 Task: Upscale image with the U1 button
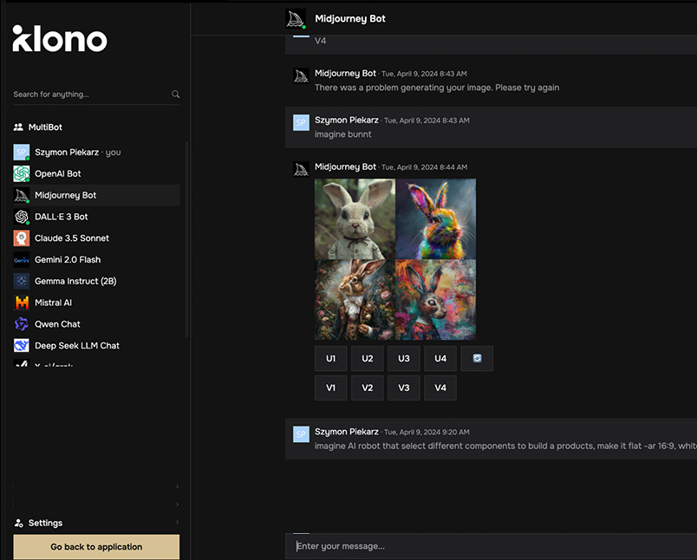click(x=330, y=358)
